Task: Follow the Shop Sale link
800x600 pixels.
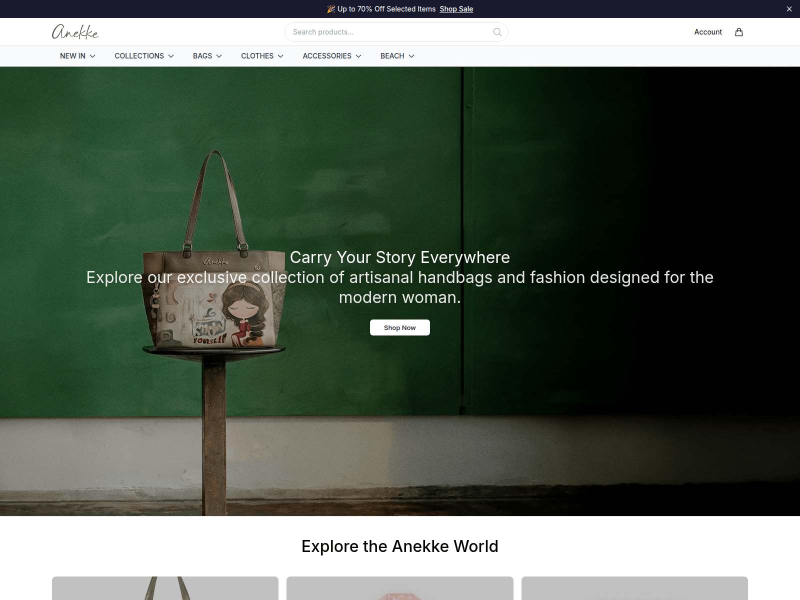Action: coord(456,9)
